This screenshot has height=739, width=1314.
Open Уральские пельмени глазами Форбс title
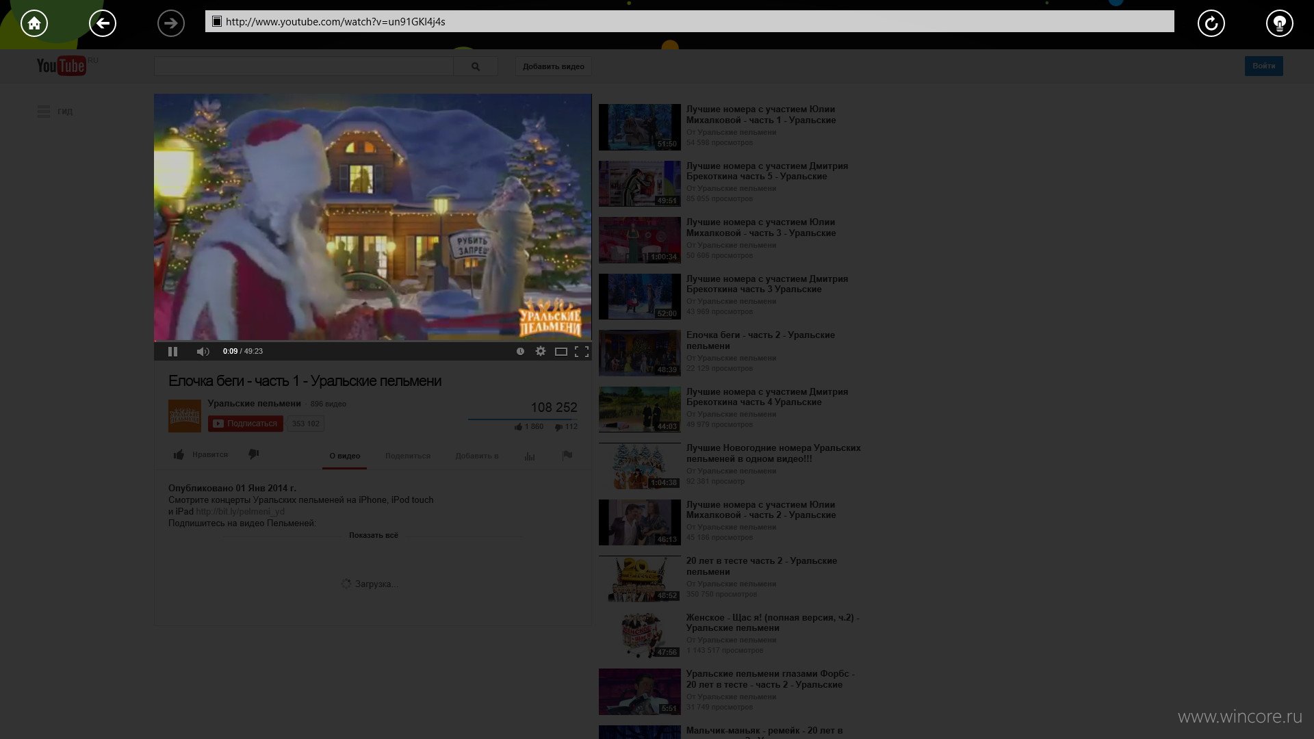coord(771,679)
